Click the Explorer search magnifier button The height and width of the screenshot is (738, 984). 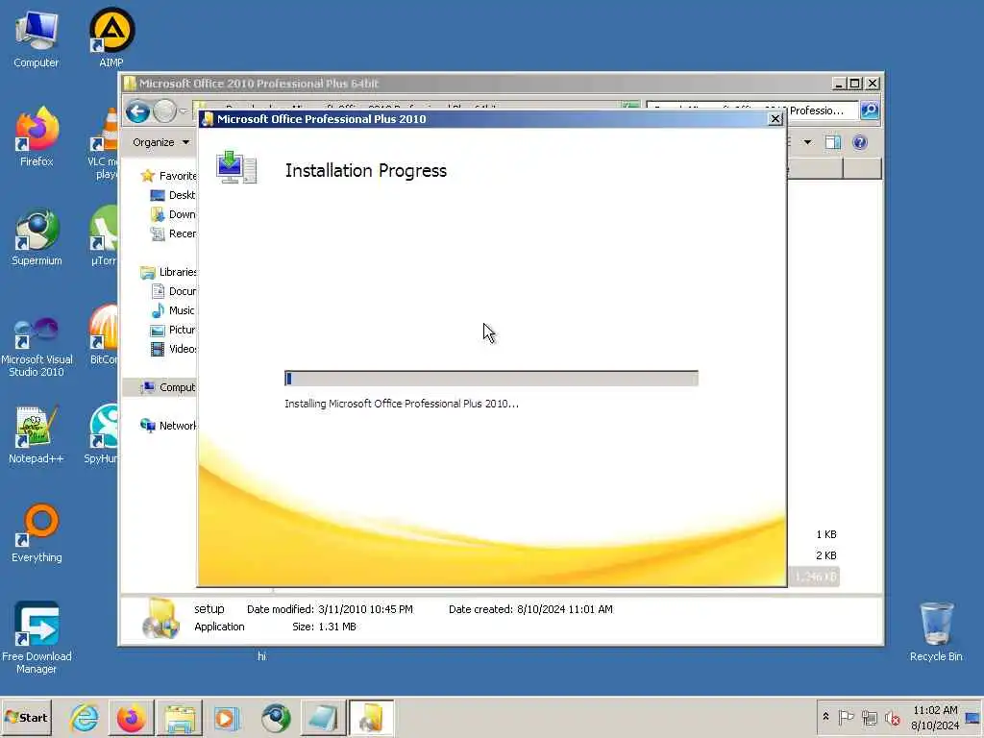(869, 111)
